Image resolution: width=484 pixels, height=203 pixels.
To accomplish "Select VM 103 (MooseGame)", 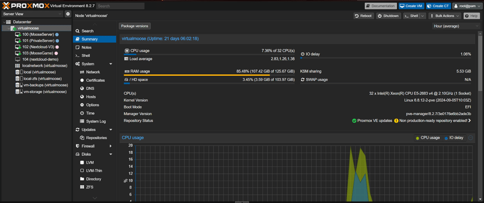I will (x=38, y=54).
